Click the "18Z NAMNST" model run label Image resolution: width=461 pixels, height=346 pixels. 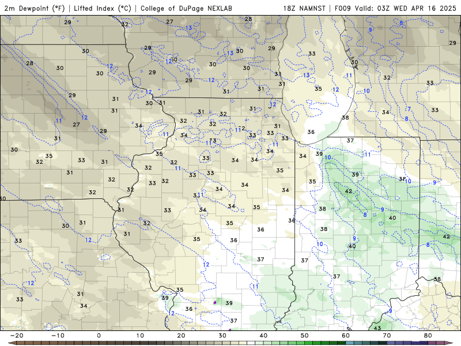coord(304,8)
